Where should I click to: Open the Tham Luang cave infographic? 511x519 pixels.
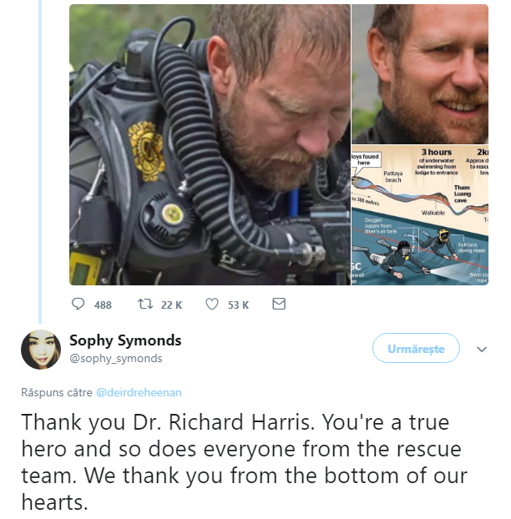tap(420, 215)
